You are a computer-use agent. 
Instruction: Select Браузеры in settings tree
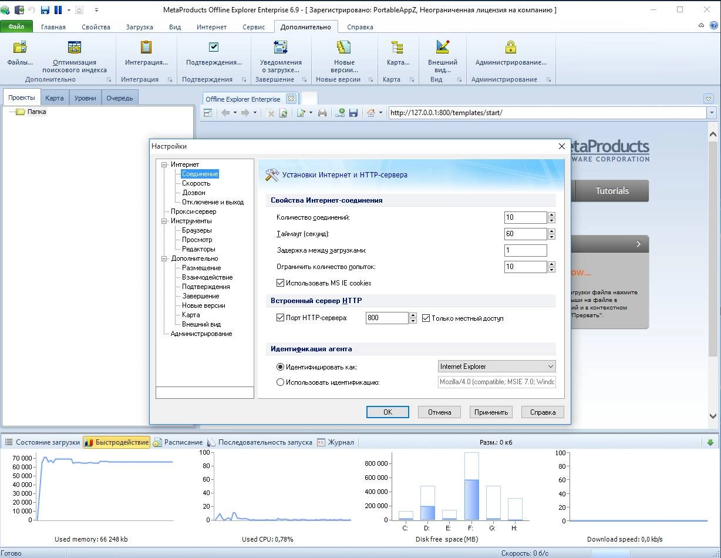tap(197, 230)
